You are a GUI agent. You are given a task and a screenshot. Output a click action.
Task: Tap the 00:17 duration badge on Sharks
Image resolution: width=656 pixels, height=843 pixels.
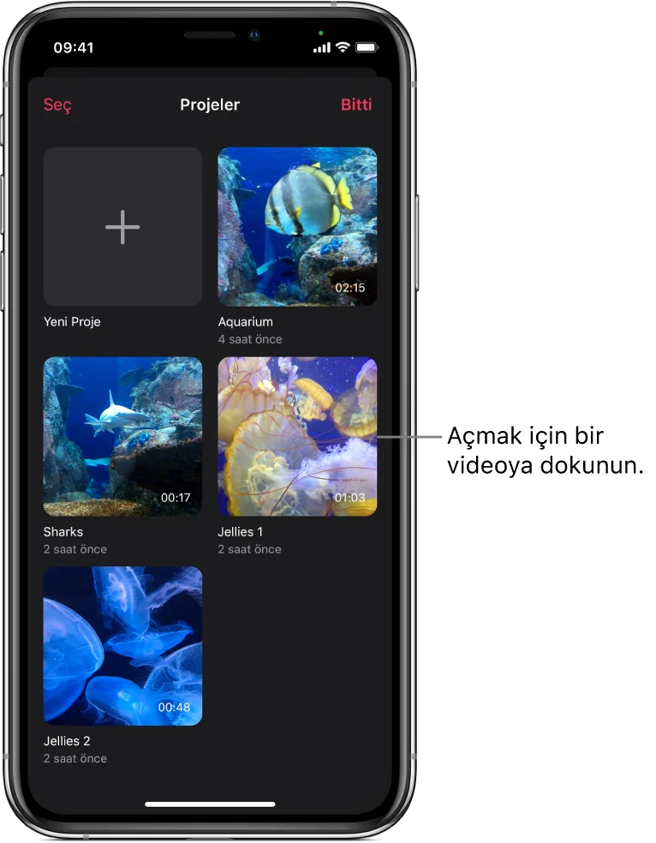176,498
